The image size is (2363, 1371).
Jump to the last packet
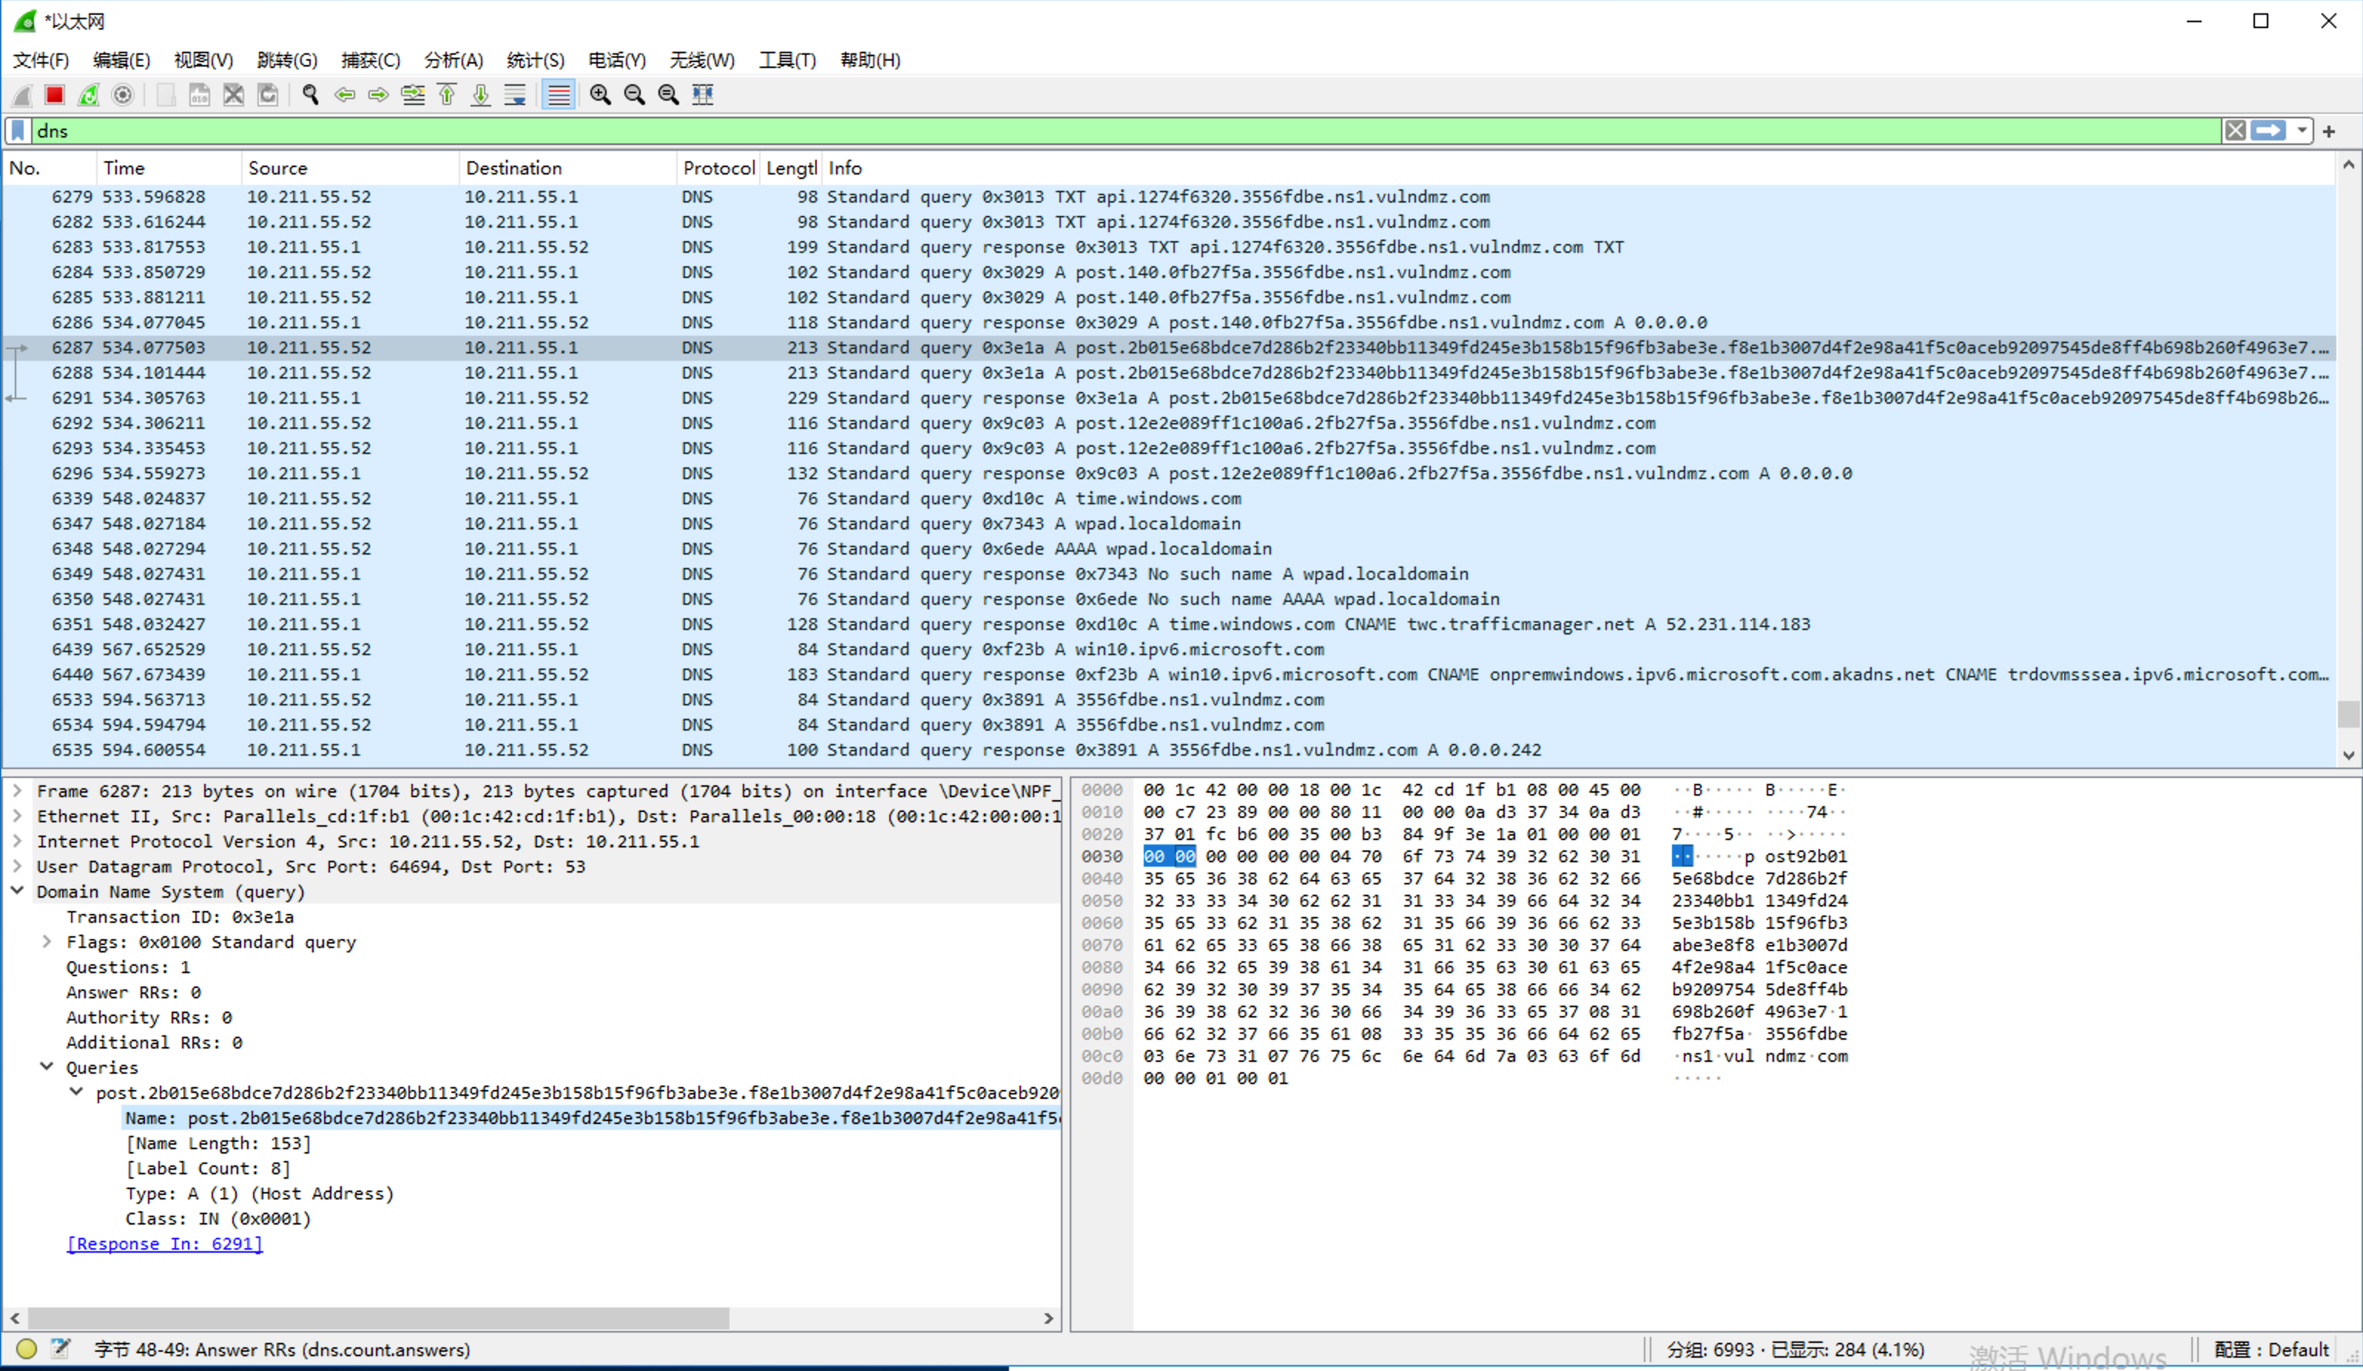click(481, 95)
